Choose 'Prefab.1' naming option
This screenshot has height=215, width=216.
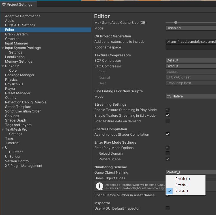pos(181,185)
